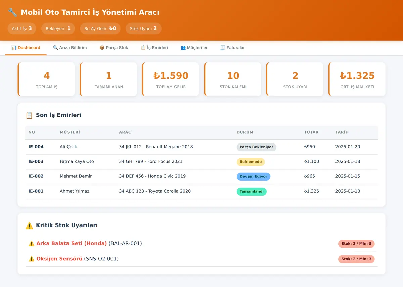Select the Ort. İş Maliyeti stat card

(x=357, y=79)
